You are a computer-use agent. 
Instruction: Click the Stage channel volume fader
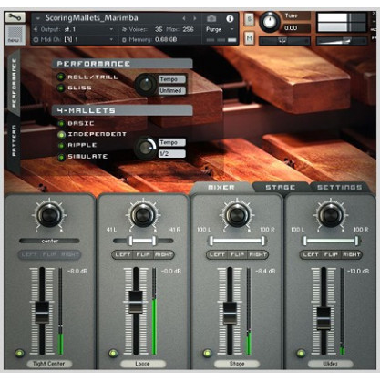(230, 314)
